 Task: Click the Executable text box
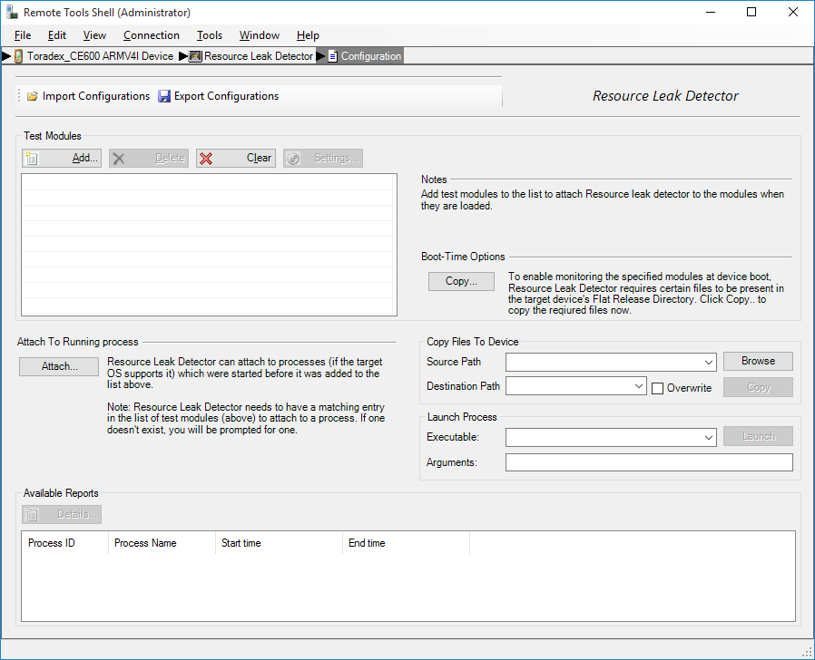pos(604,437)
